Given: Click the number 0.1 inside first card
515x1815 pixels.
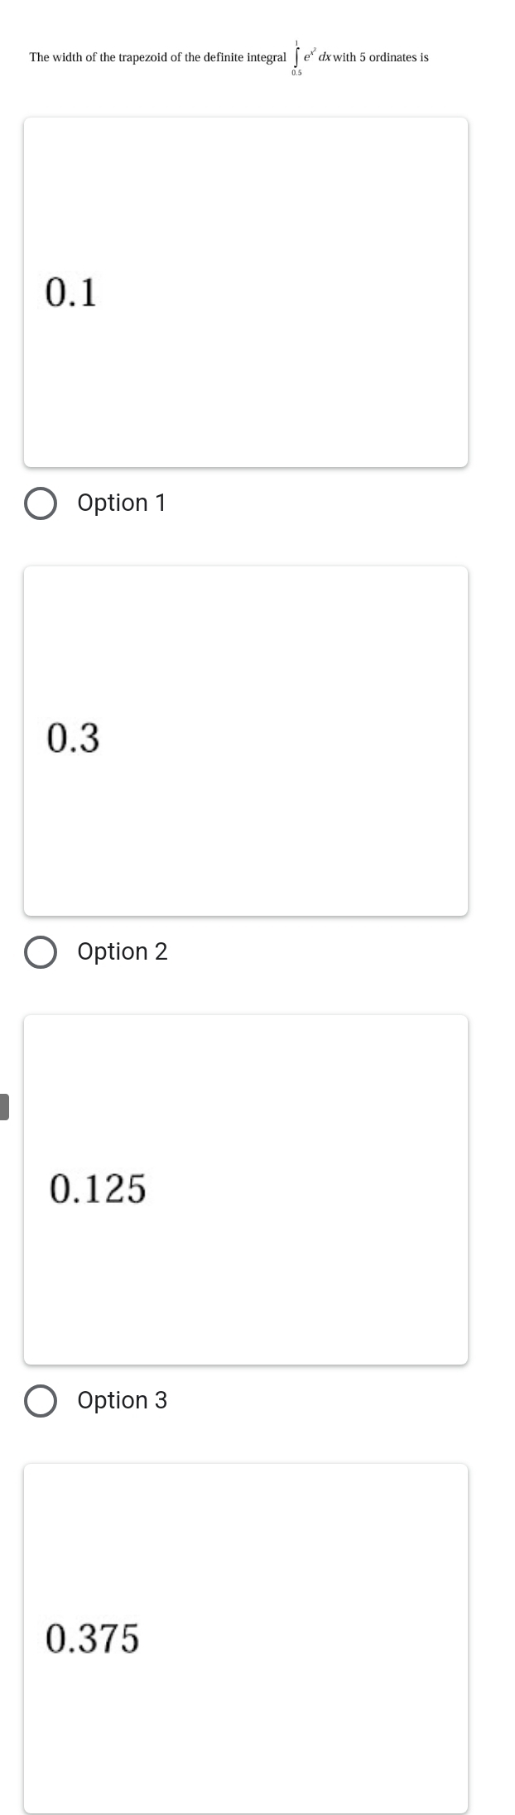Looking at the screenshot, I should [71, 292].
